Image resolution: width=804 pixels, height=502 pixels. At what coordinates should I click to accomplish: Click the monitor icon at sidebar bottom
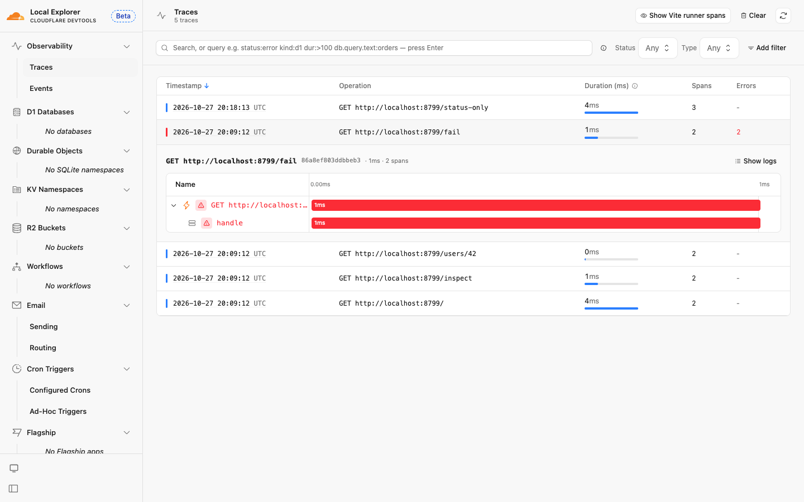(x=14, y=468)
